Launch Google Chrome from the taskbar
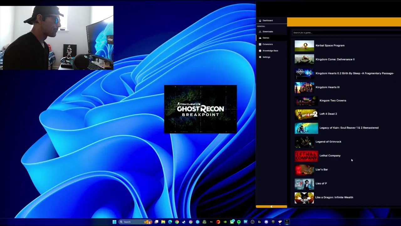This screenshot has height=226, width=401. [177, 222]
